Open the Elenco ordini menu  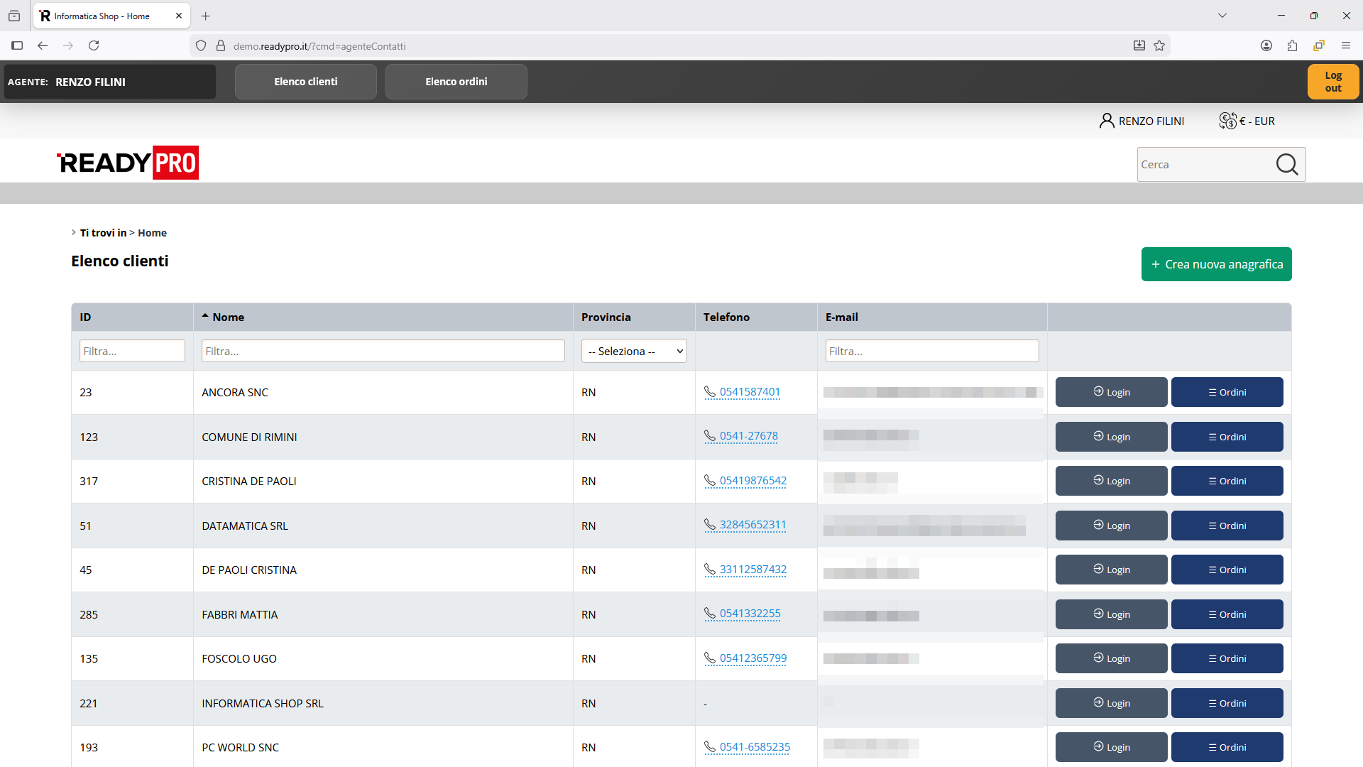456,82
